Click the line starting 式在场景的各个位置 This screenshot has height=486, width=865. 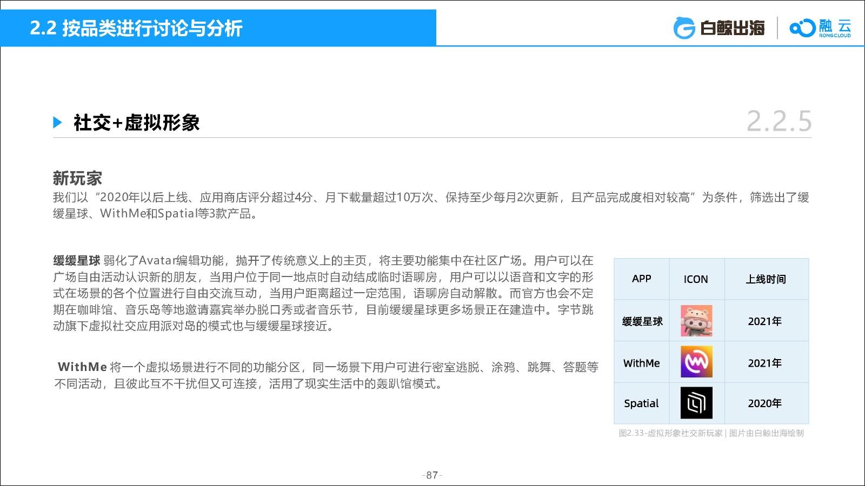[x=323, y=293]
